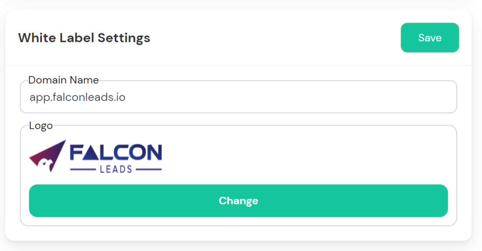Click the line right of LEADS text

[x=148, y=169]
